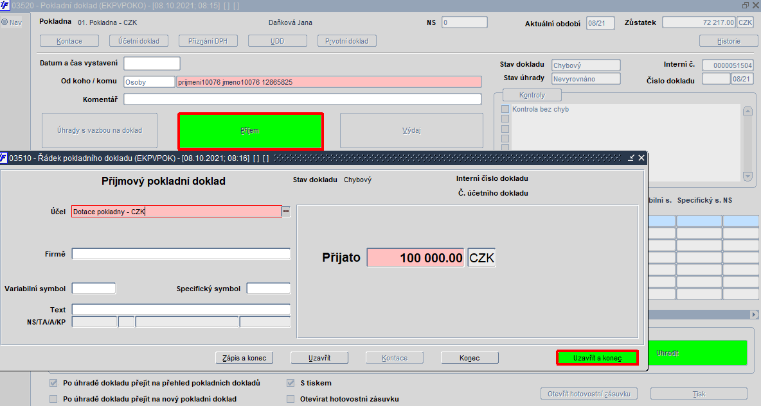Screen dimensions: 761x406
Task: Click the Číslo dokladu period box 08/21
Action: point(742,78)
